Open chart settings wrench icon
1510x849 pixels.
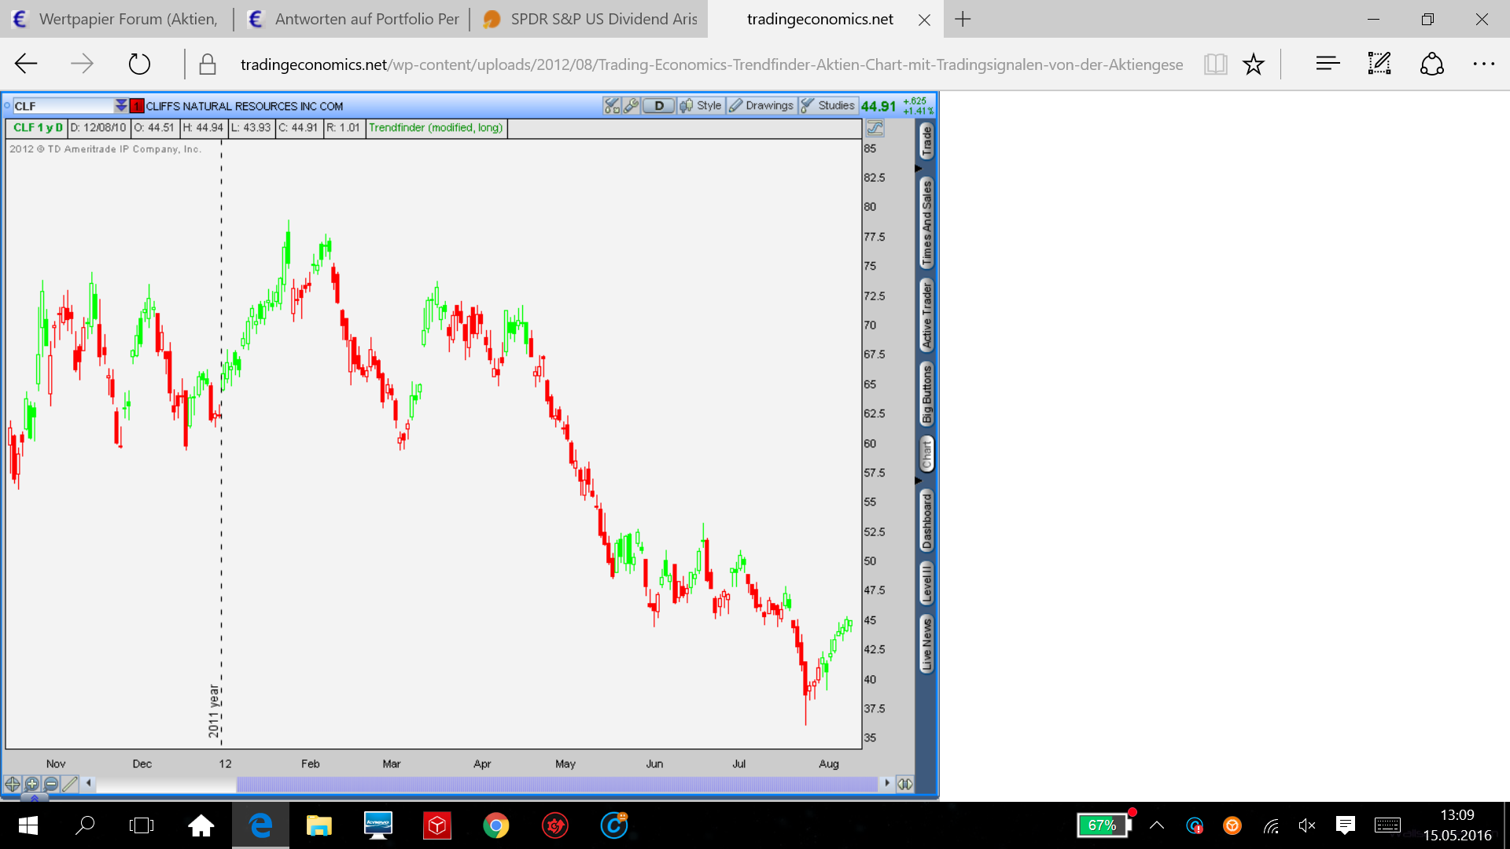click(x=631, y=105)
